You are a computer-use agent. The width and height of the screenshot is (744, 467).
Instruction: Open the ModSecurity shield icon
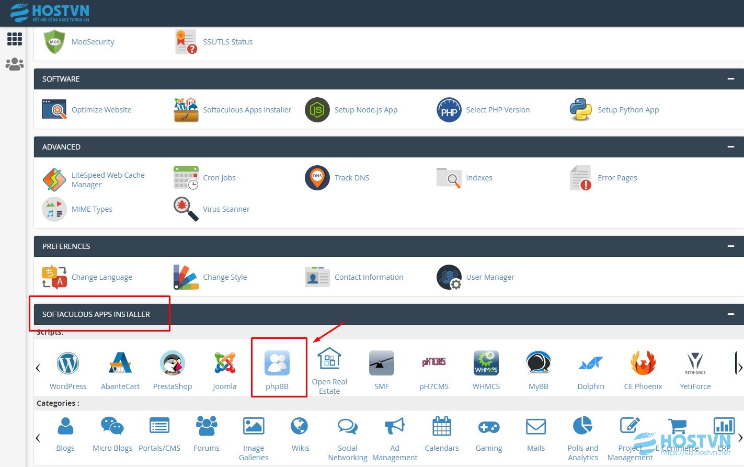tap(54, 42)
